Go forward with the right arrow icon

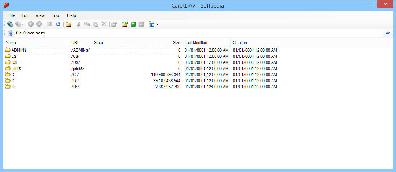click(39, 24)
